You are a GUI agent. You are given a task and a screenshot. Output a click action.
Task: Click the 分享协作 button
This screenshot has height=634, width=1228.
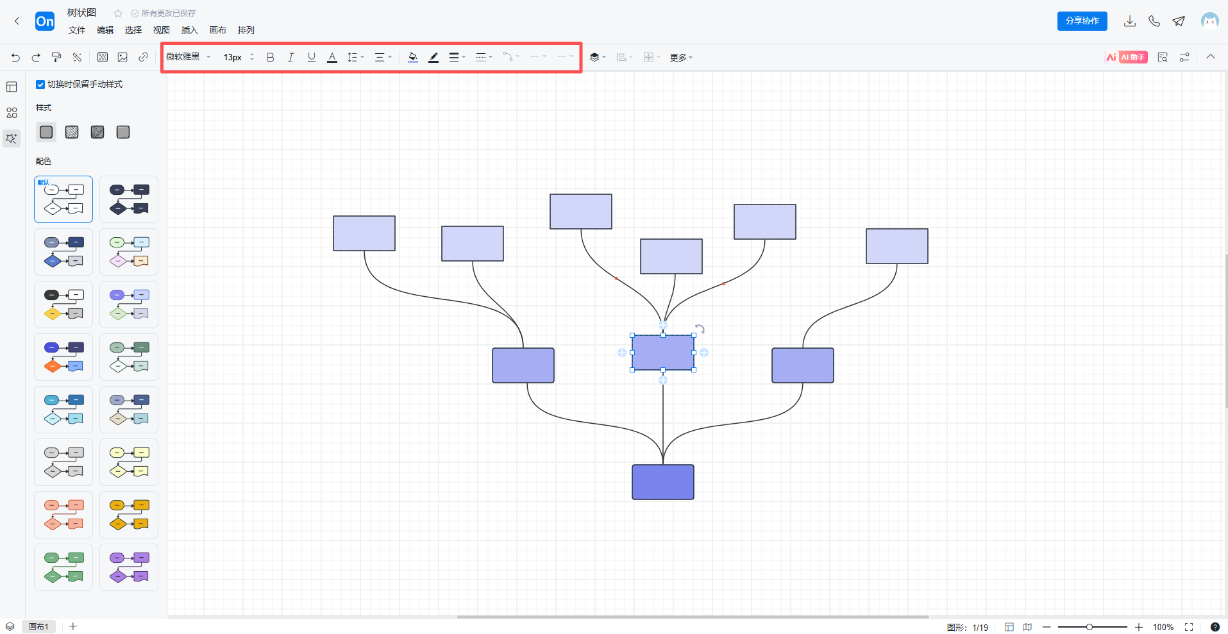1082,21
